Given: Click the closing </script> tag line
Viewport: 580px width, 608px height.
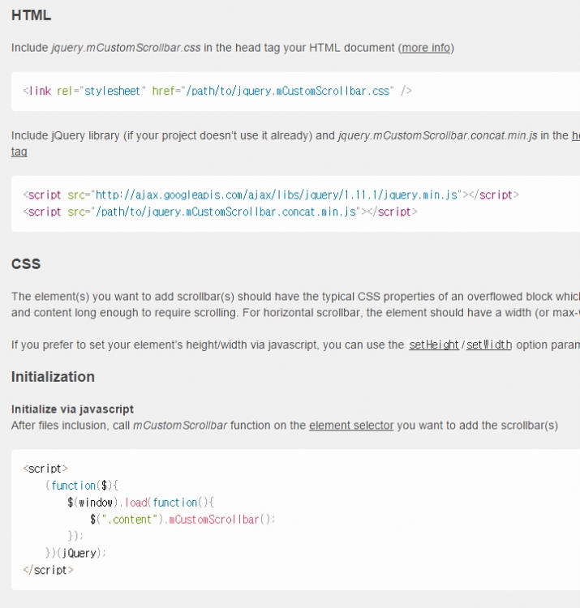Looking at the screenshot, I should point(48,570).
